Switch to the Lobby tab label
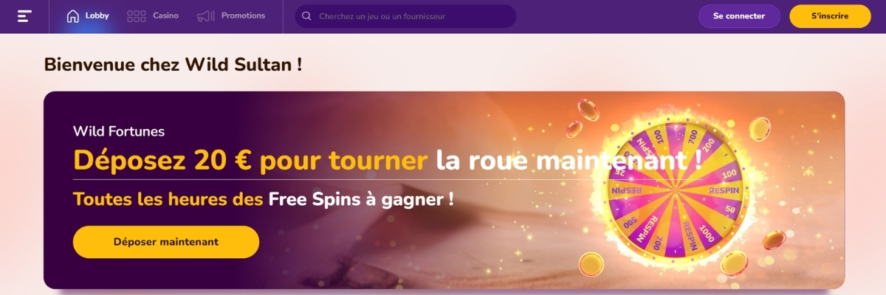This screenshot has height=295, width=886. pyautogui.click(x=97, y=15)
